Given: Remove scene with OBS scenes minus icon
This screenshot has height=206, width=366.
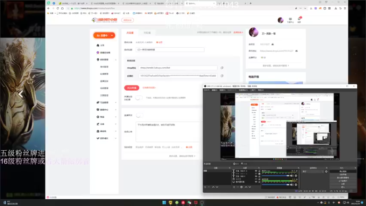Looking at the screenshot, I should click(209, 187).
